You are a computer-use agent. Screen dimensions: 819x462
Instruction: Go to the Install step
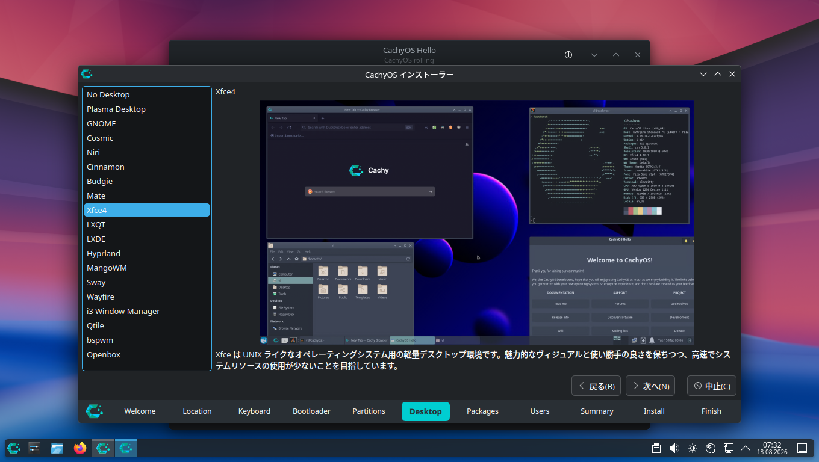pyautogui.click(x=654, y=411)
